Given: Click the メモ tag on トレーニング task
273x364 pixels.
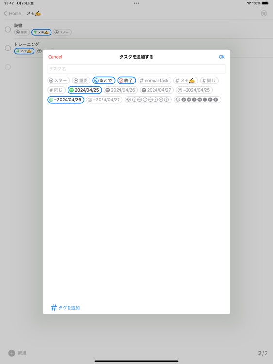Looking at the screenshot, I should 24,51.
